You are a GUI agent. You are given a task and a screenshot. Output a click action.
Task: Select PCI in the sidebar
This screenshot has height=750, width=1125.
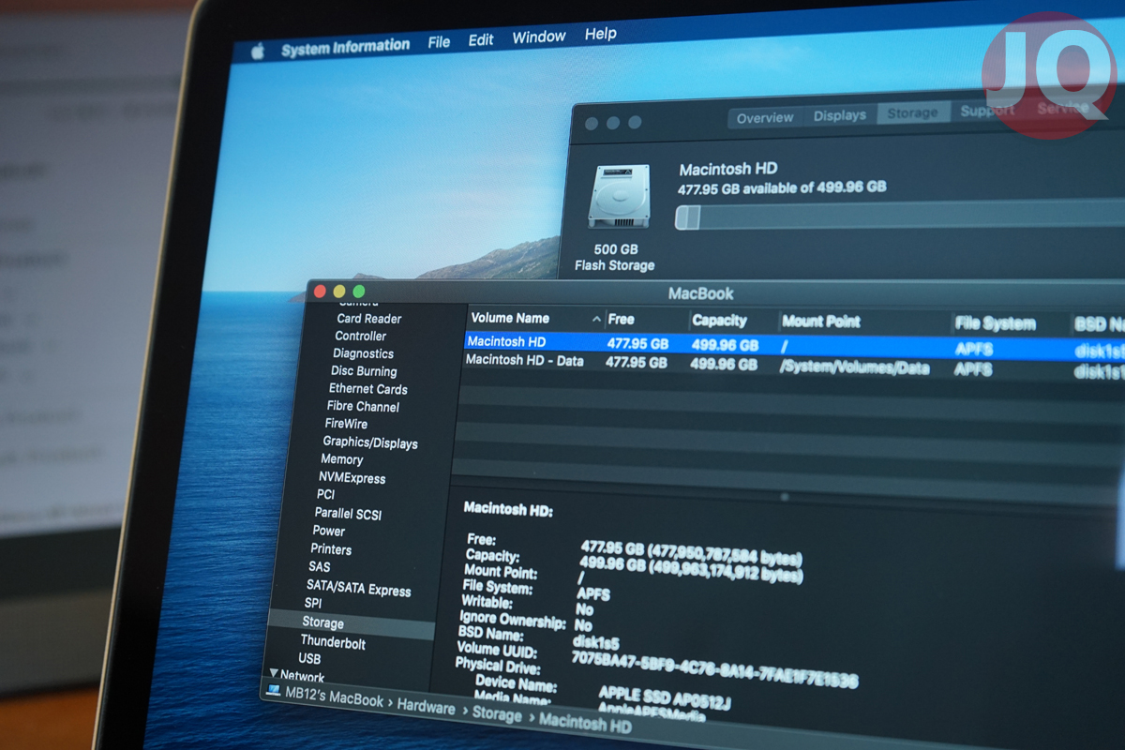(325, 494)
